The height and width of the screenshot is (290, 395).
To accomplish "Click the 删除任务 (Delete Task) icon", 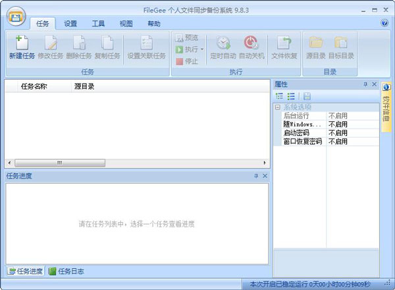I will click(x=78, y=43).
